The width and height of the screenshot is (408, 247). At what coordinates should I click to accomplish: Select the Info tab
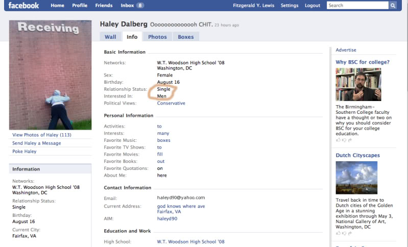132,37
